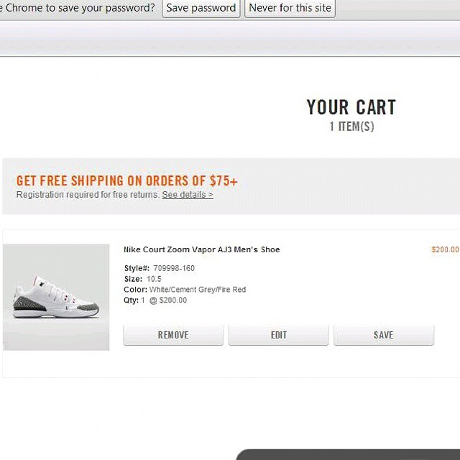Viewport: 460px width, 460px height.
Task: Click the Registration required for free returns text
Action: pyautogui.click(x=88, y=195)
